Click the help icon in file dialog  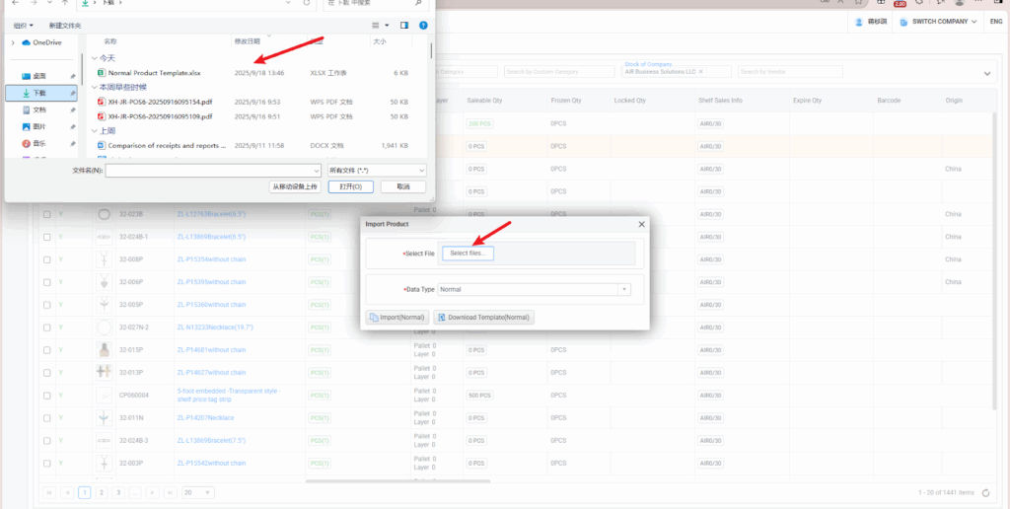(x=424, y=25)
